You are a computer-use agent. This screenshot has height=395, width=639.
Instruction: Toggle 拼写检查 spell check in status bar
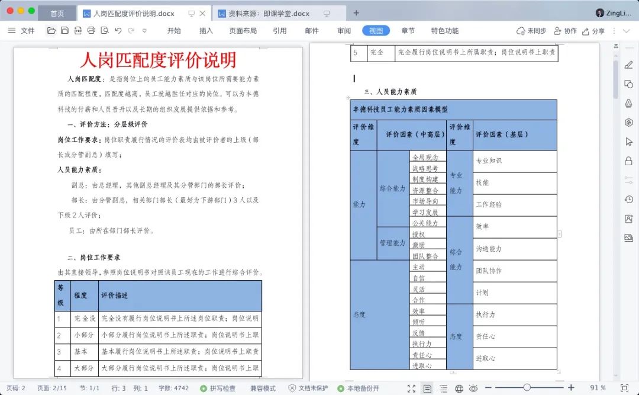[218, 388]
